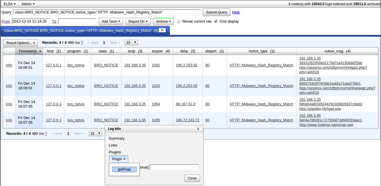Open the Plugin dropdown in Log Info dialog
This screenshot has height=186, width=381.
118,159
